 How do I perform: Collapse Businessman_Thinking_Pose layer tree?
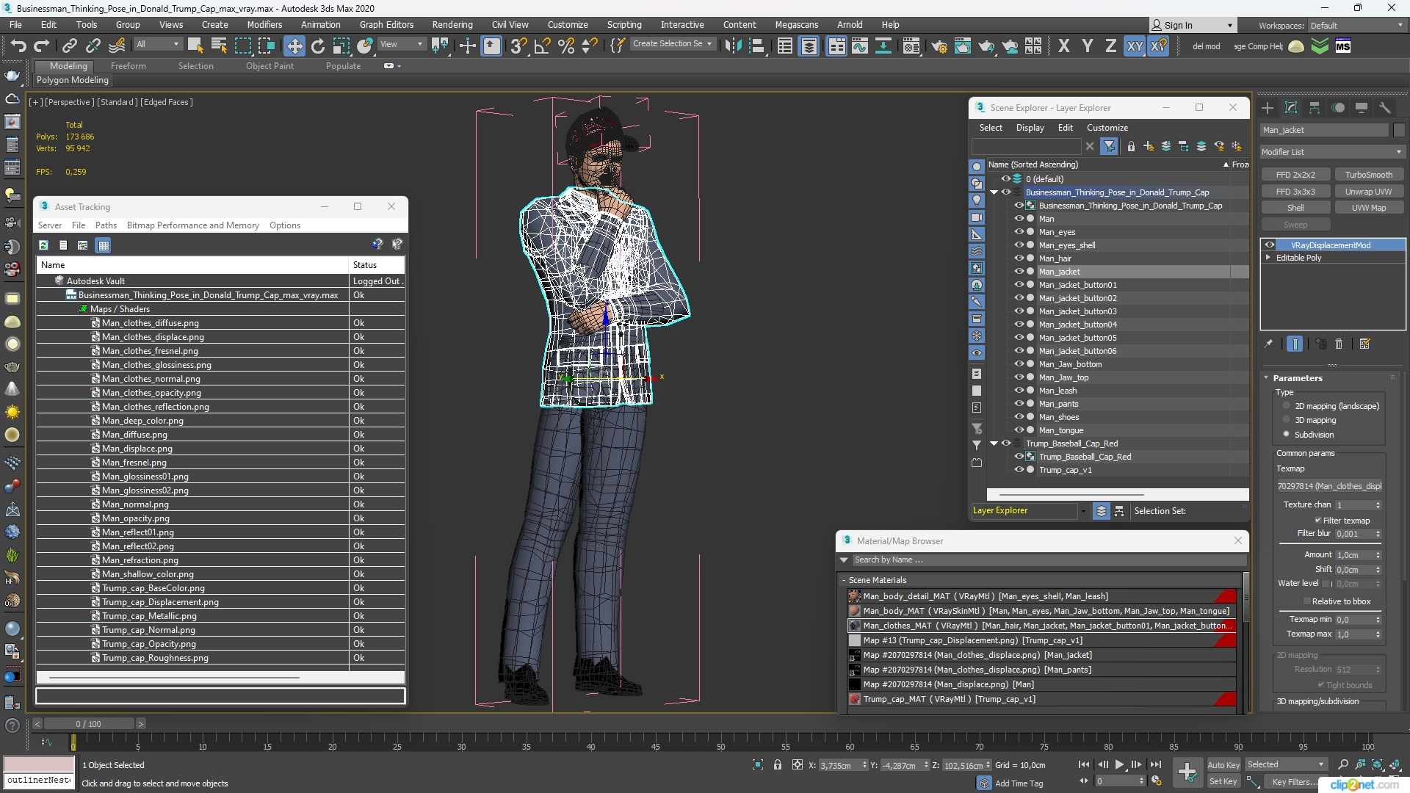coord(994,192)
